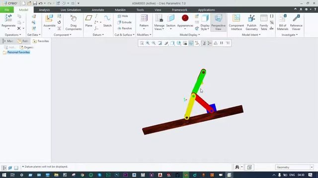Switch to the Analysis tab

point(44,10)
